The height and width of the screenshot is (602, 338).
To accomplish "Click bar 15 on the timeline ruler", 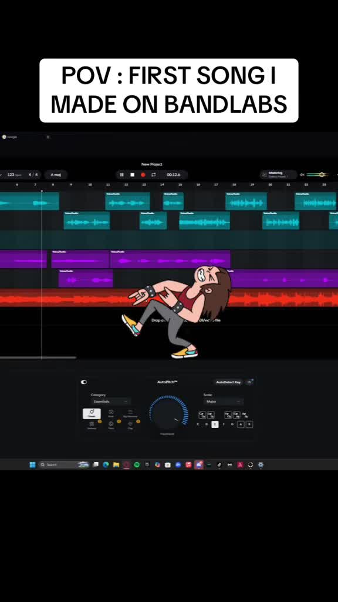I will tap(180, 185).
